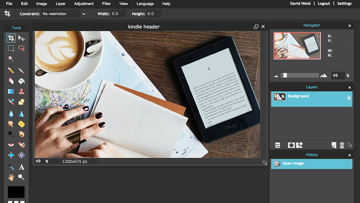Image resolution: width=360 pixels, height=203 pixels.
Task: Select the Bloat tool
Action: [11, 155]
